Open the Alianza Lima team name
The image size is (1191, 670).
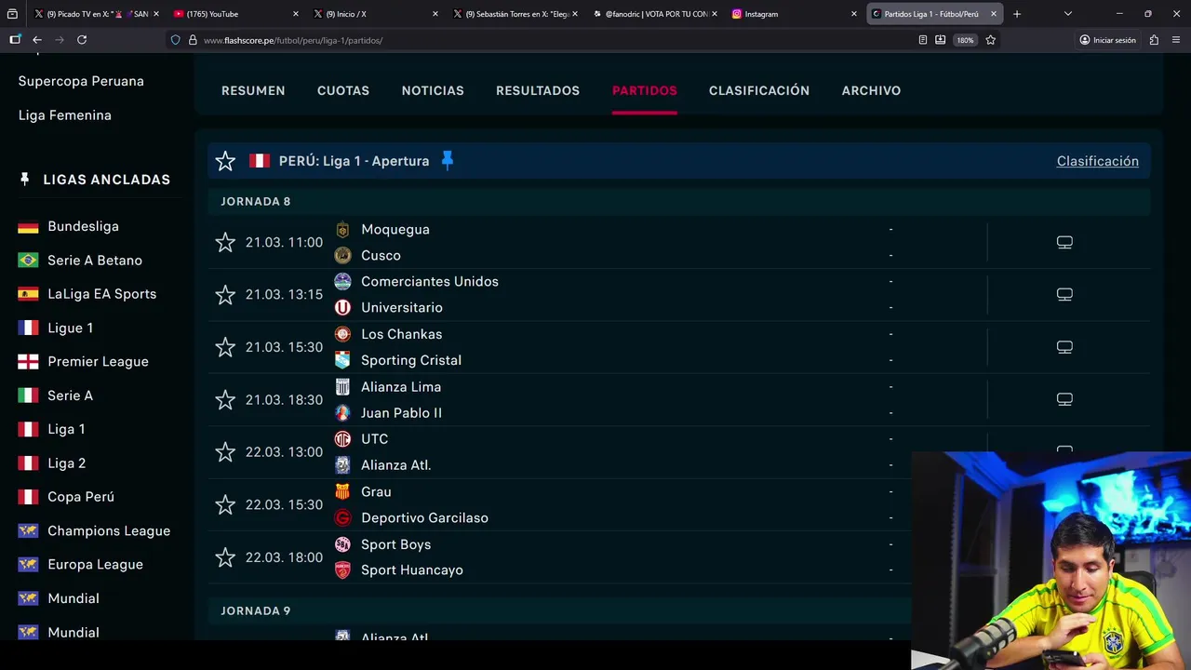point(401,386)
